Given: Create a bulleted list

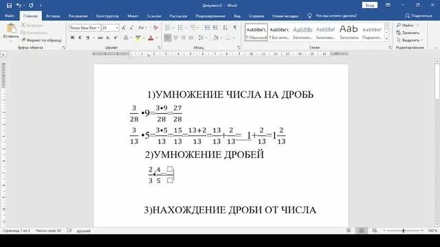Looking at the screenshot, I should pos(168,27).
